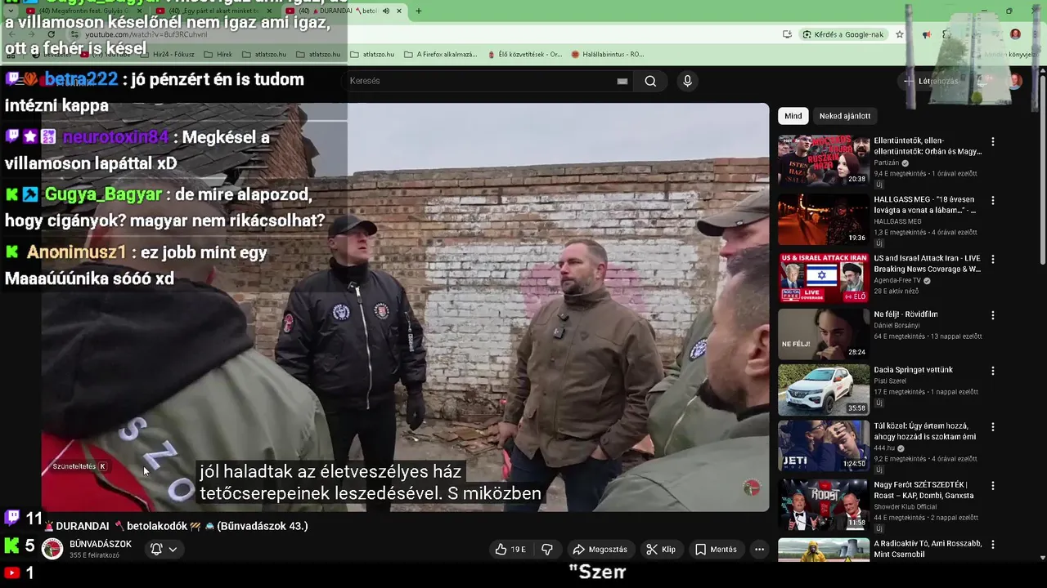Start voice search with the microphone icon

687,81
